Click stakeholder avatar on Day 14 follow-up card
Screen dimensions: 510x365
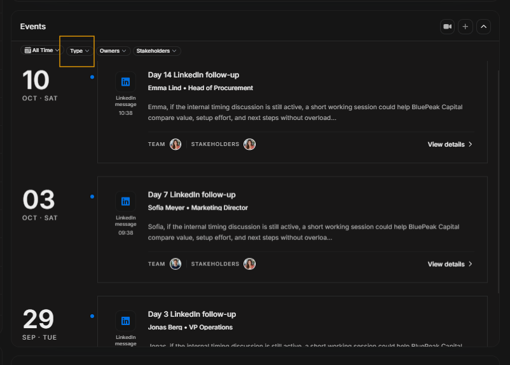click(249, 144)
